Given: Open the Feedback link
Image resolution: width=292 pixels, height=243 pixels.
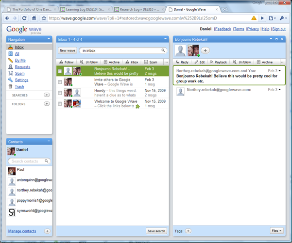Looking at the screenshot, I should tap(223, 29).
